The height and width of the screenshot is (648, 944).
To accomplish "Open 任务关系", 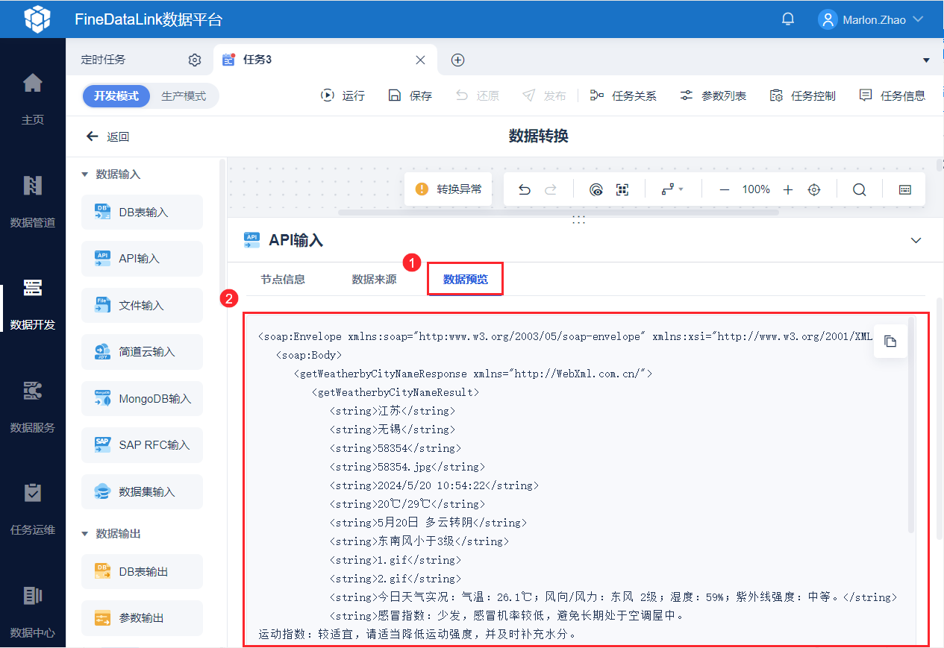I will point(623,95).
